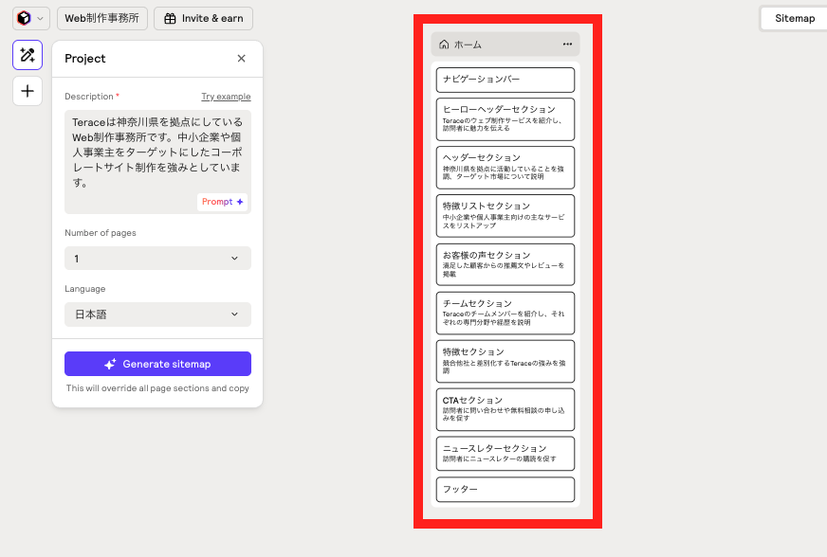
Task: Open the workspace chevron beside the logo
Action: 40,19
